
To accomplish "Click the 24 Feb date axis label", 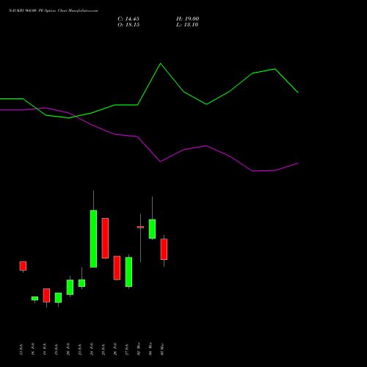I will tap(92, 349).
